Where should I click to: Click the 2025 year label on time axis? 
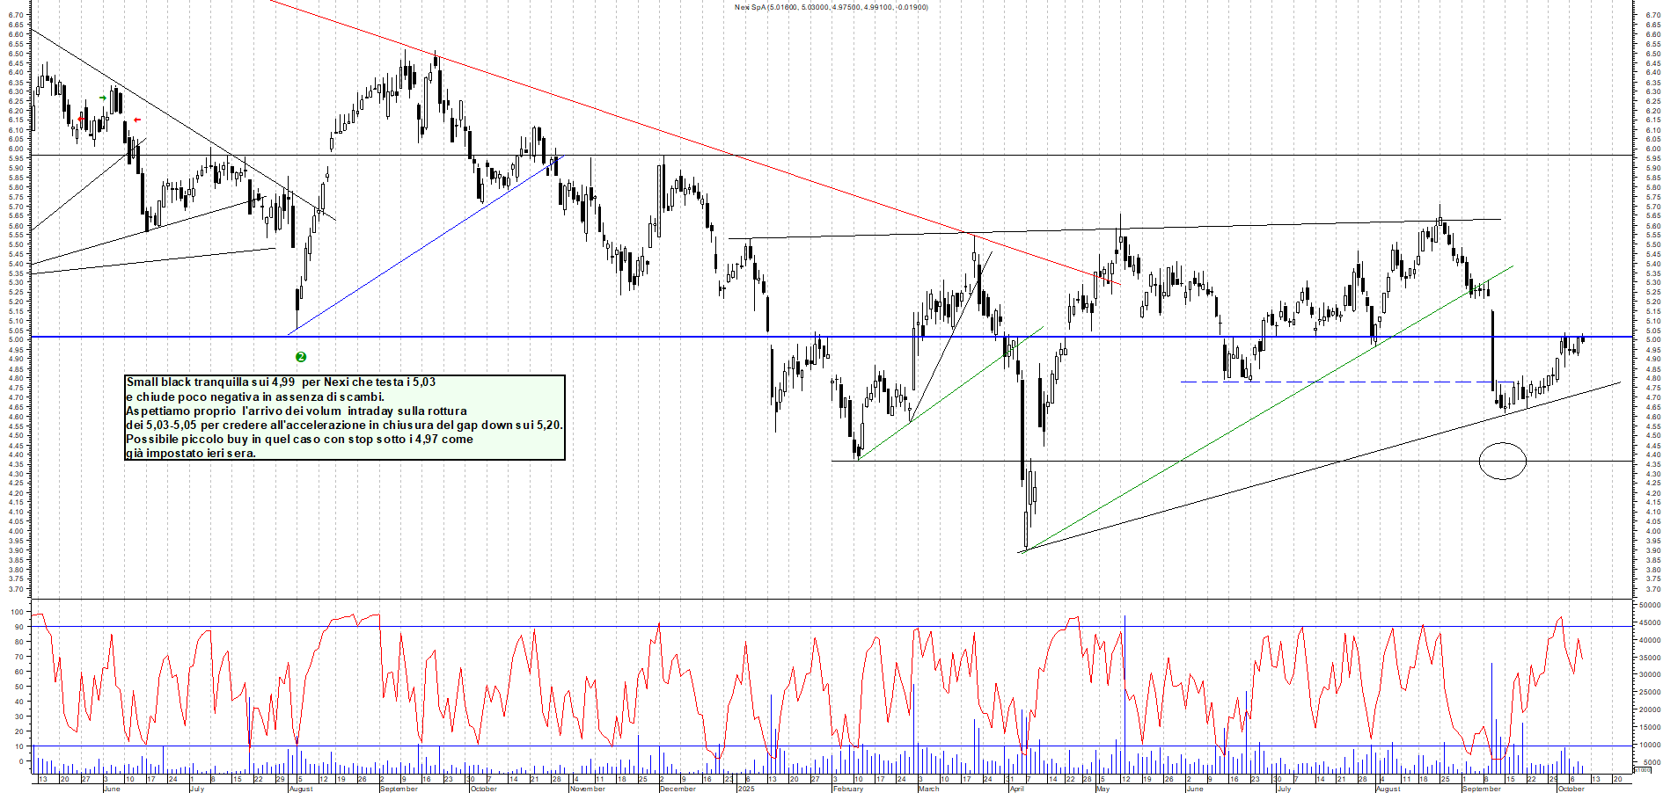pyautogui.click(x=746, y=789)
